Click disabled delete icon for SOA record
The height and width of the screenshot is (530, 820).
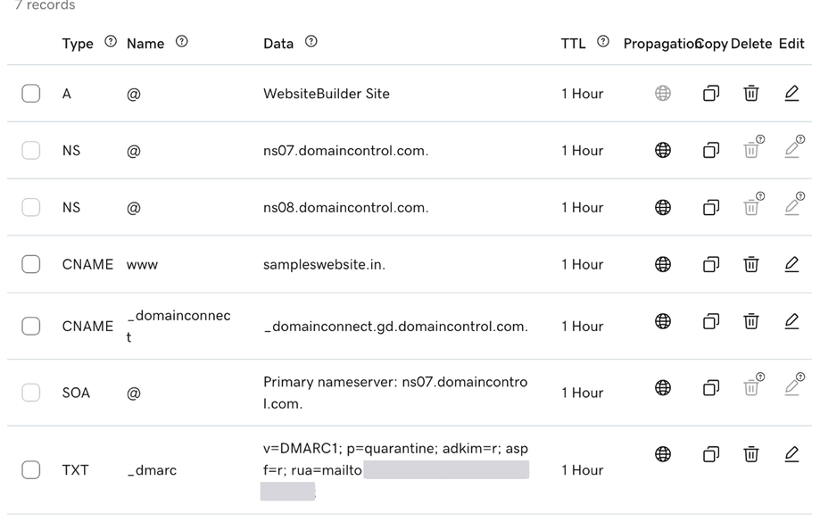751,387
